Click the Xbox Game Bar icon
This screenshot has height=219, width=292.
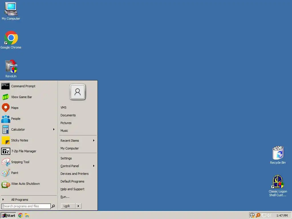click(5, 97)
